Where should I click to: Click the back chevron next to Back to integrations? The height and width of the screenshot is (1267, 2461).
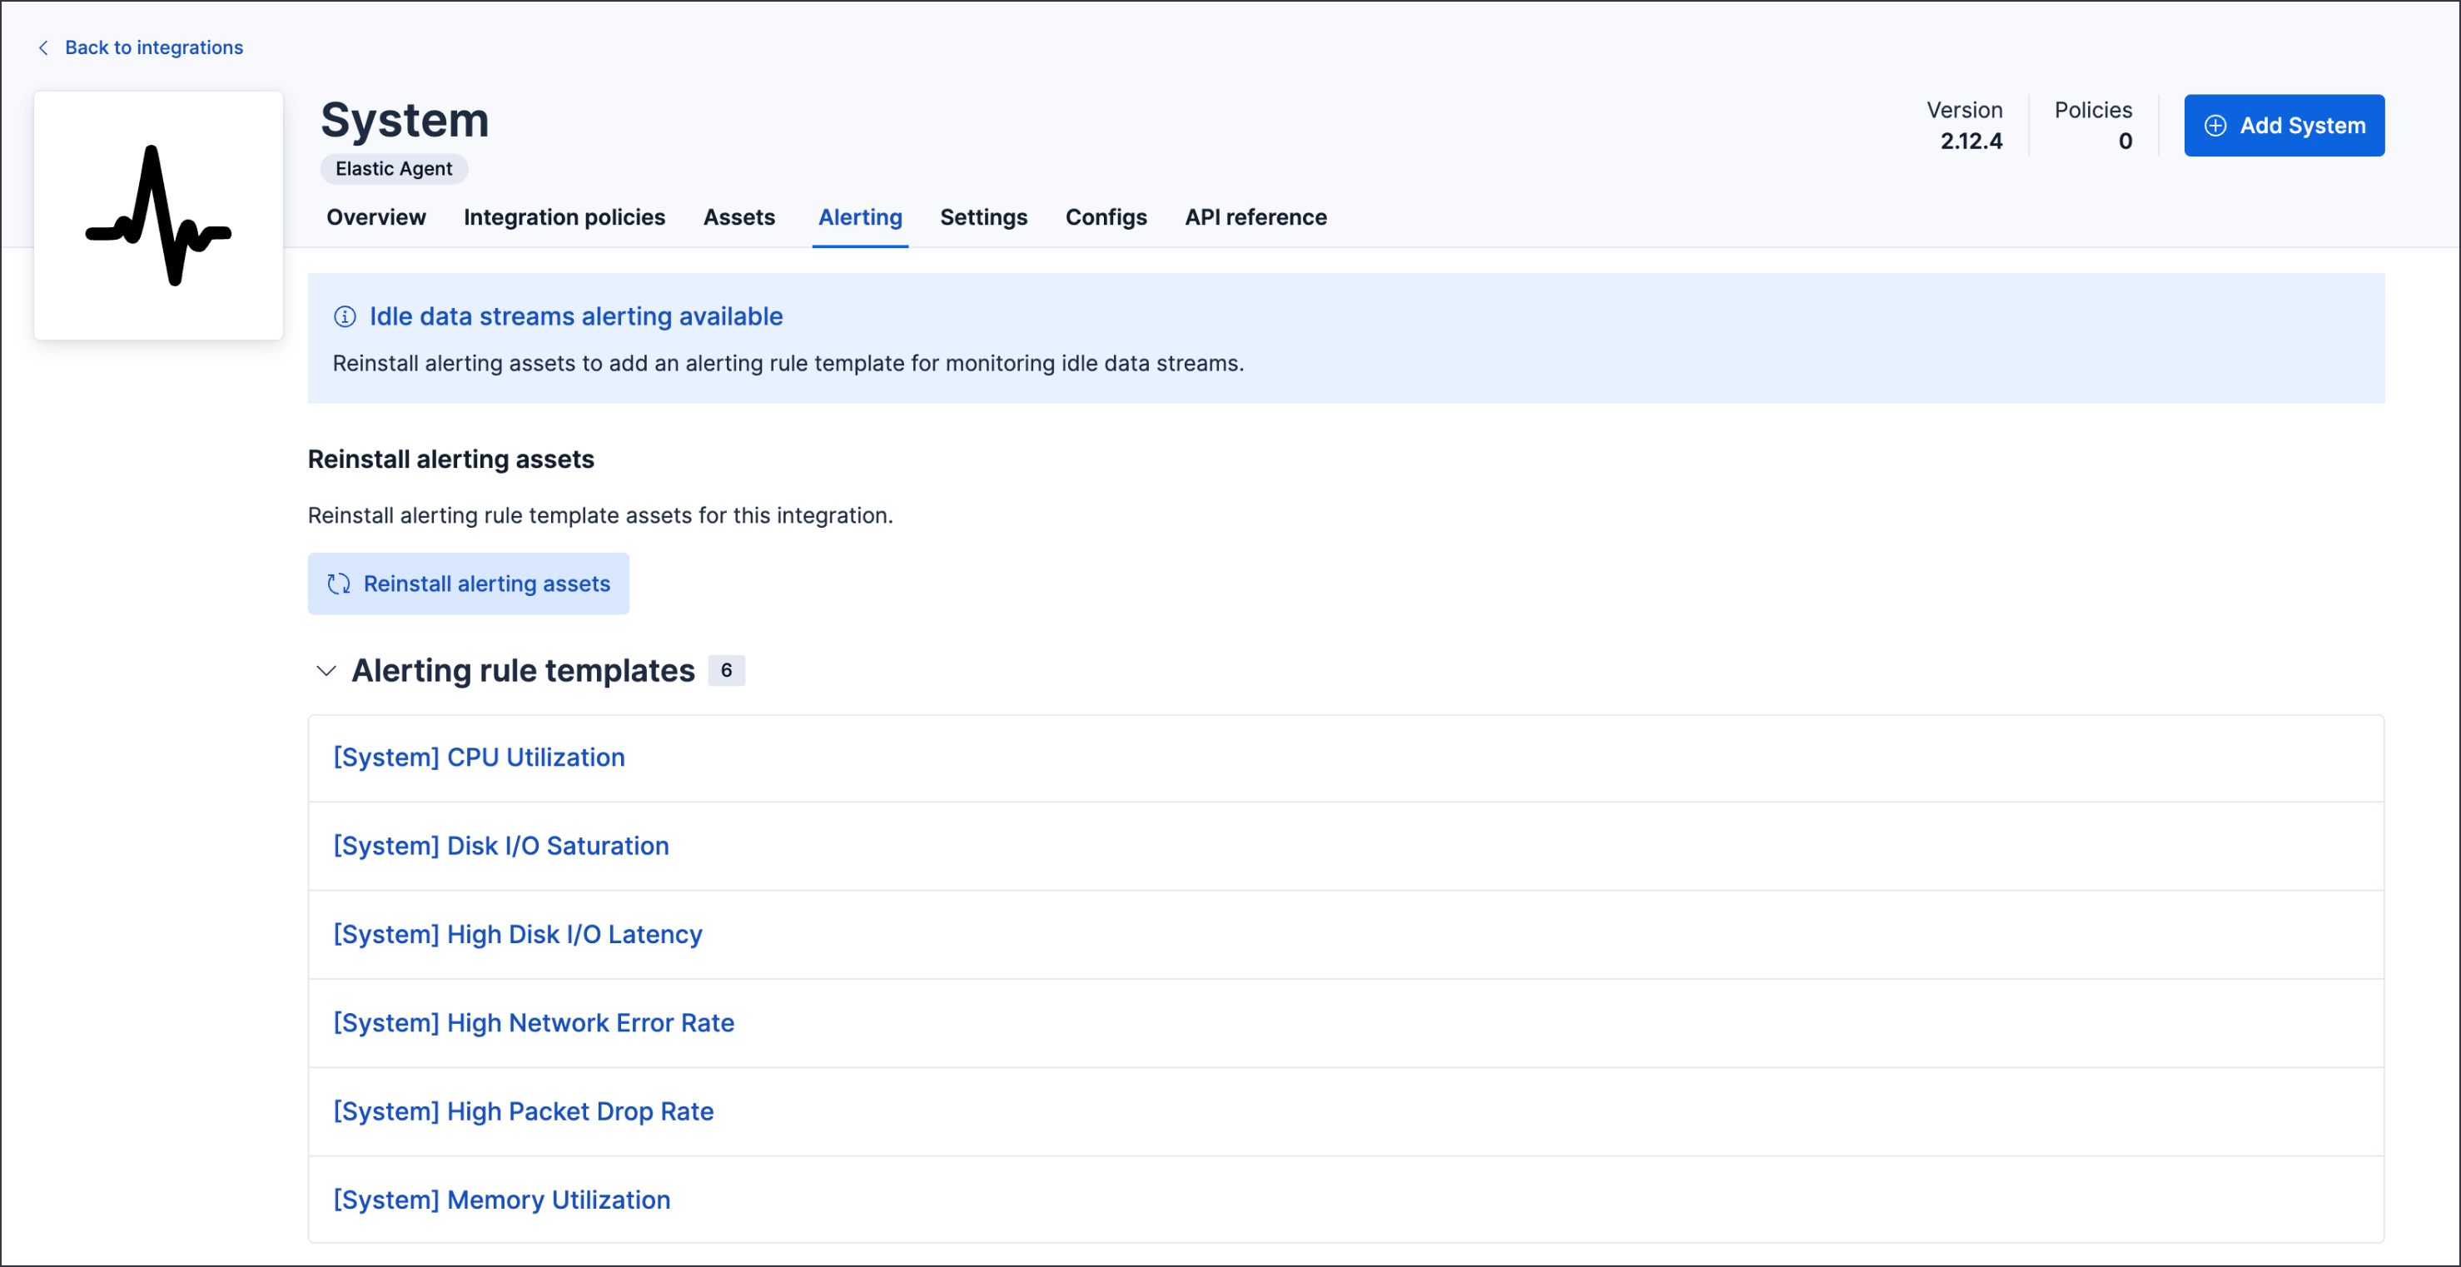point(44,47)
